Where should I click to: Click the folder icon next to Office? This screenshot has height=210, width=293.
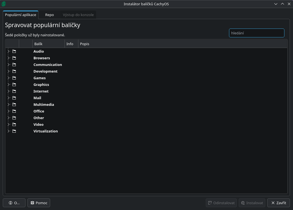click(x=14, y=111)
